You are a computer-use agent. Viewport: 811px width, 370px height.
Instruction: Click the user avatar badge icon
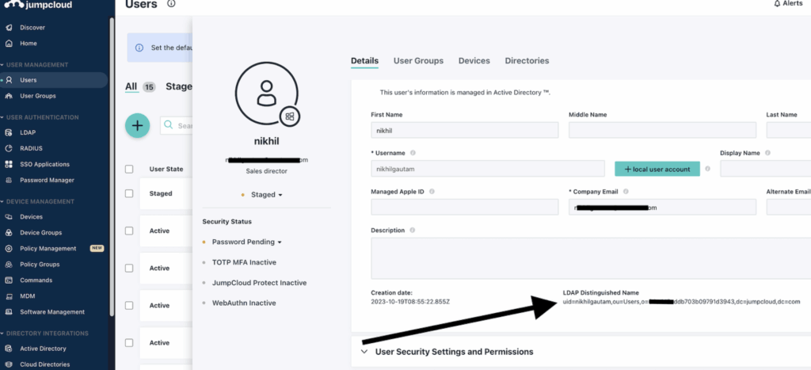point(290,116)
